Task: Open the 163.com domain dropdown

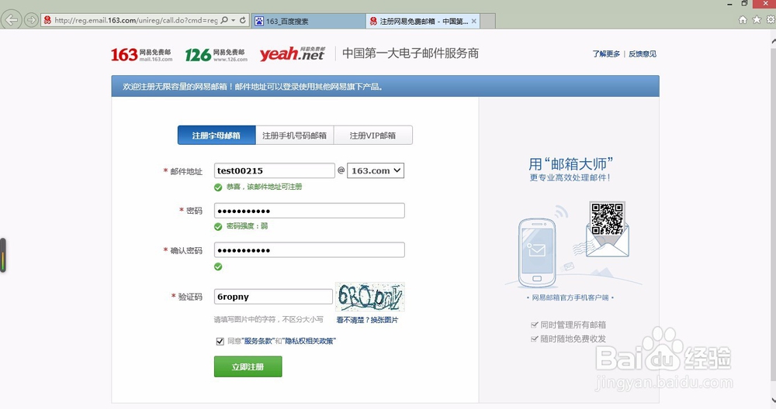Action: pos(376,170)
